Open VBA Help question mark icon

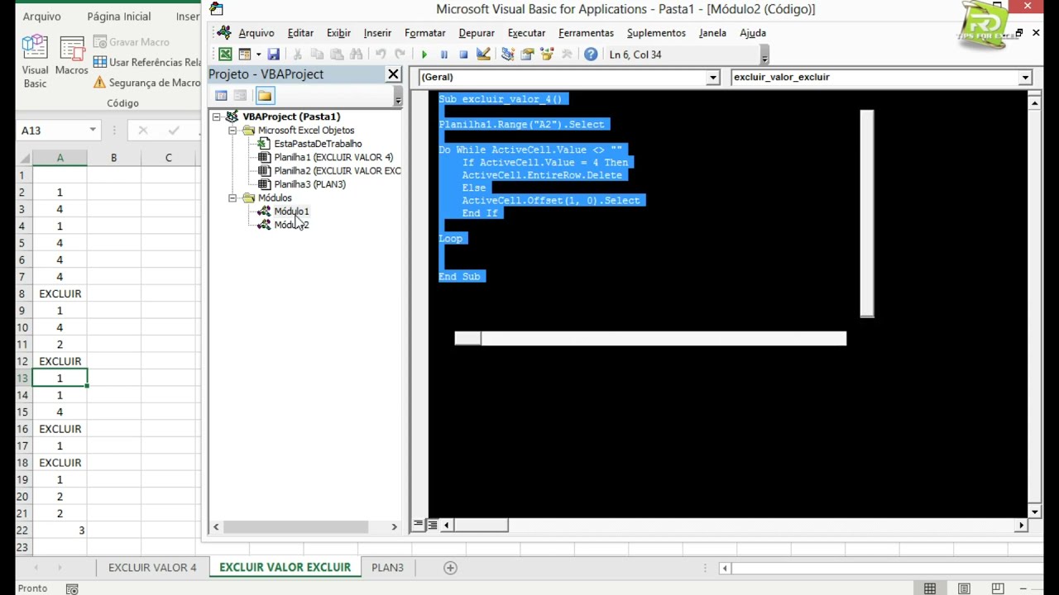(x=591, y=55)
